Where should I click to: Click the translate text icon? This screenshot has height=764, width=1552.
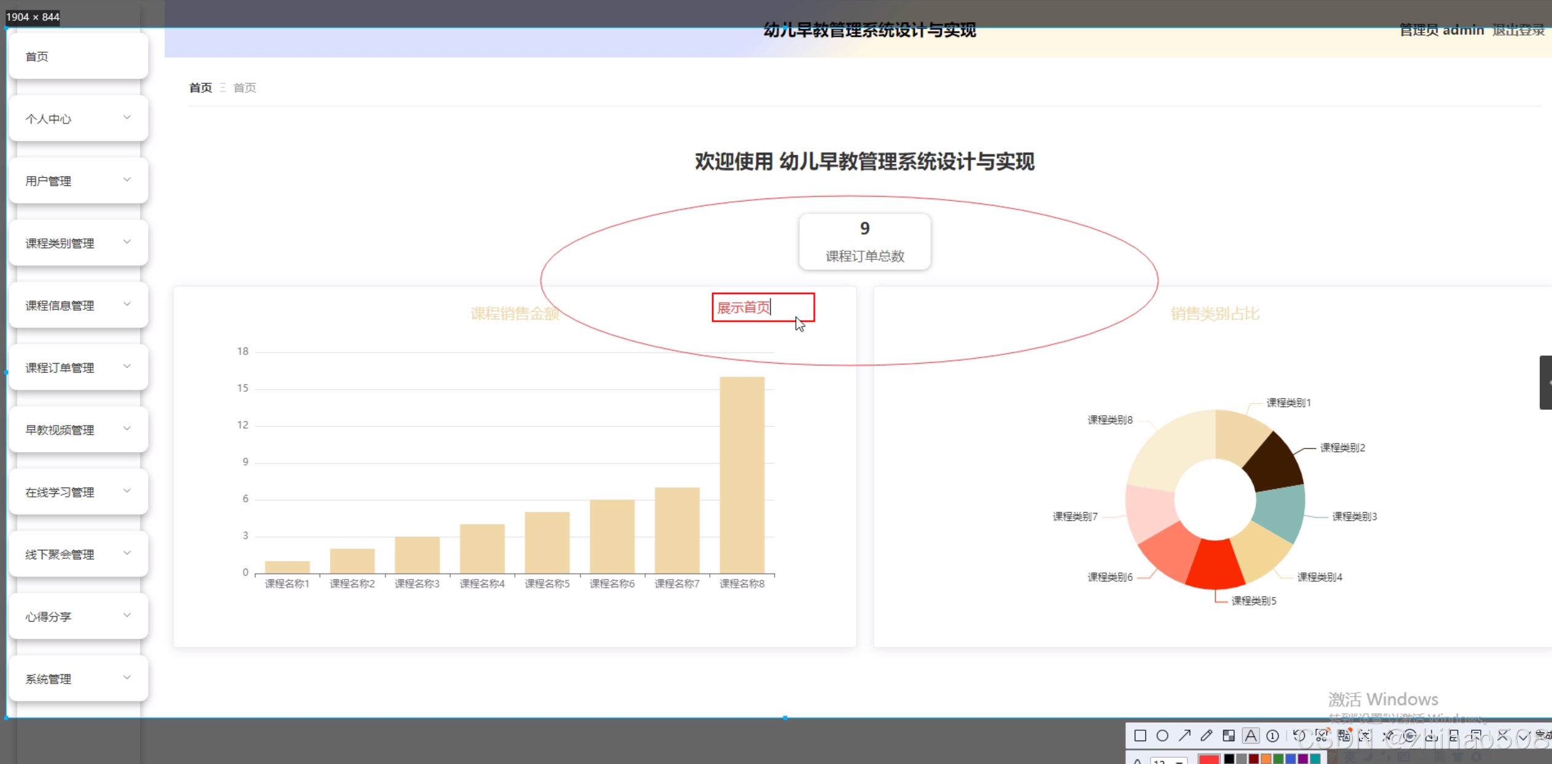coord(1344,736)
